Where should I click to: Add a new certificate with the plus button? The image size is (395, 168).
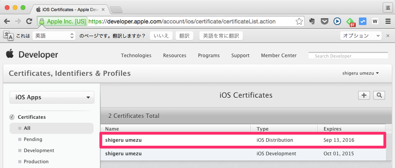pos(364,95)
